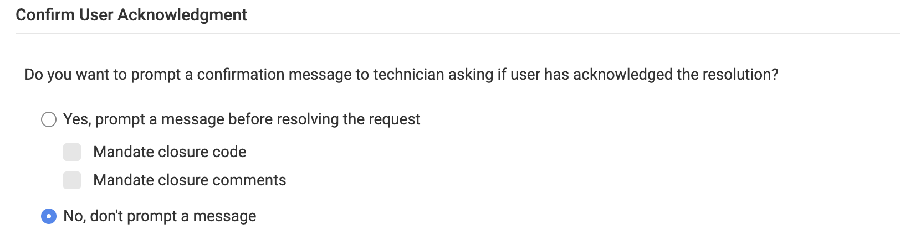Select the Yes, prompt a message radio button
This screenshot has width=900, height=250.
point(49,119)
